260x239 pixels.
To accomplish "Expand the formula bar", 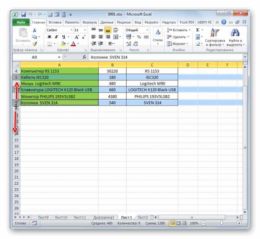I will click(245, 57).
